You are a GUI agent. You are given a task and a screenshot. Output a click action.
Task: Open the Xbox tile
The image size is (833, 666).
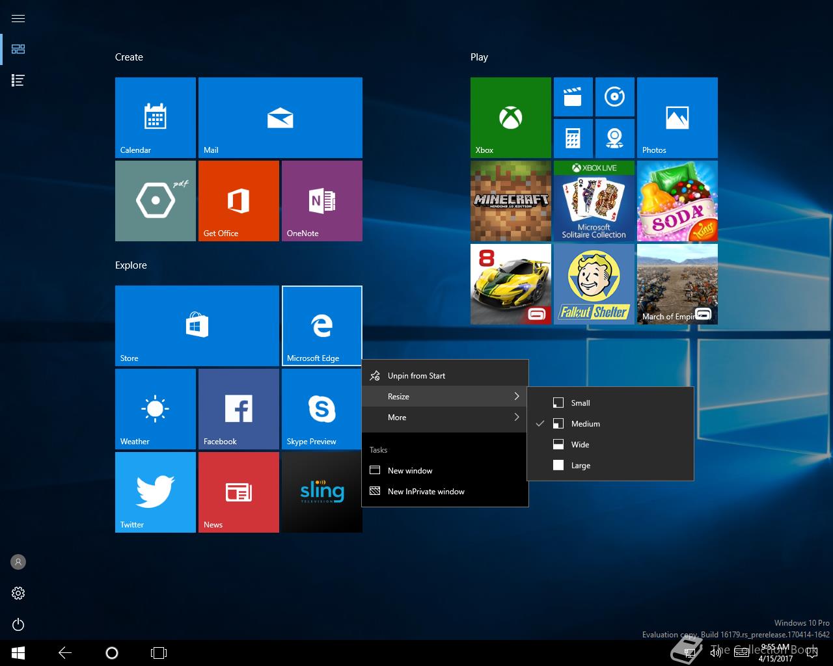[510, 117]
